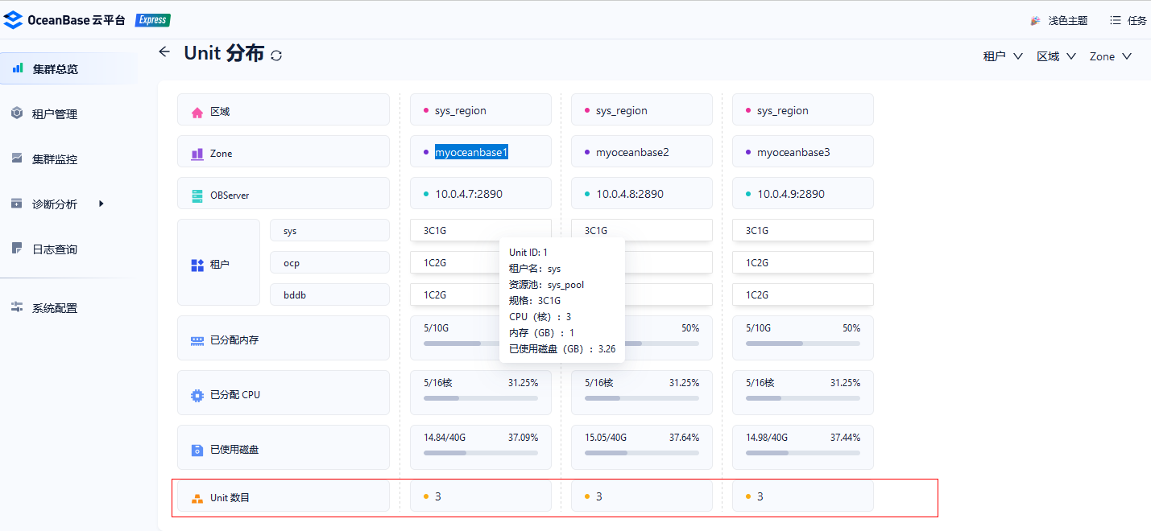Click OBServer 10.0.4.7:2890 card
This screenshot has height=531, width=1151.
tap(481, 193)
